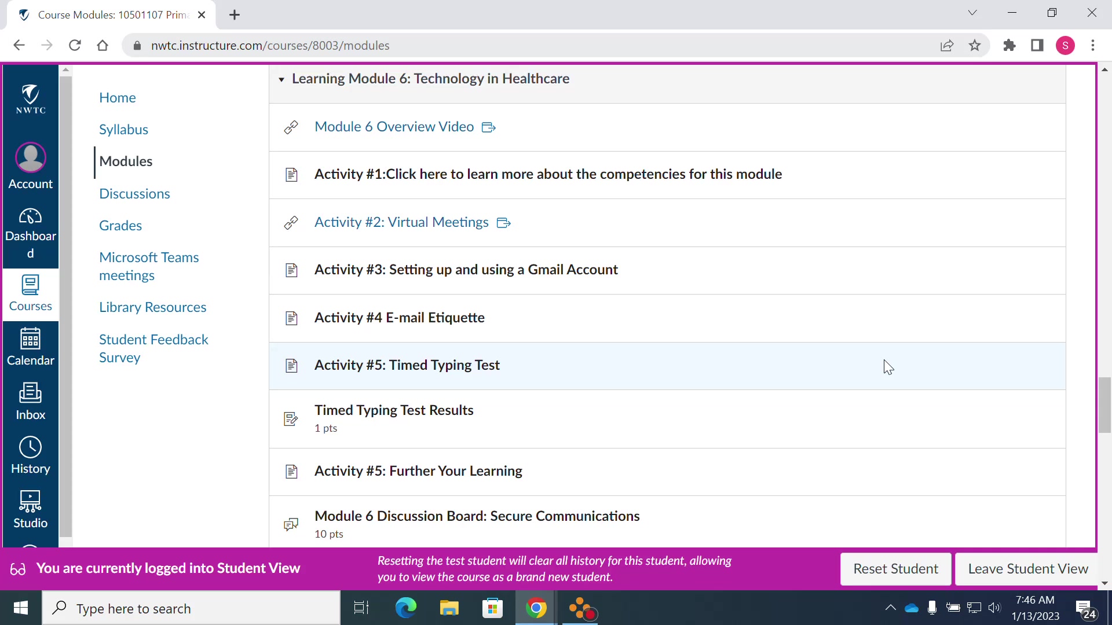Open Activity #2: Virtual Meetings
Viewport: 1112px width, 625px height.
[401, 222]
